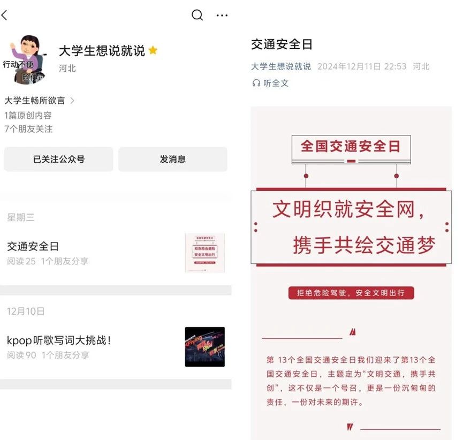Tap author name 大学生想说就说 in article
Image resolution: width=463 pixels, height=440 pixels.
pyautogui.click(x=281, y=66)
